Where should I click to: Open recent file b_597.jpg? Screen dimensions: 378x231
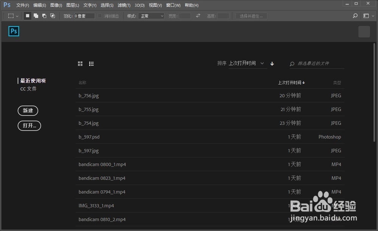[210, 150]
